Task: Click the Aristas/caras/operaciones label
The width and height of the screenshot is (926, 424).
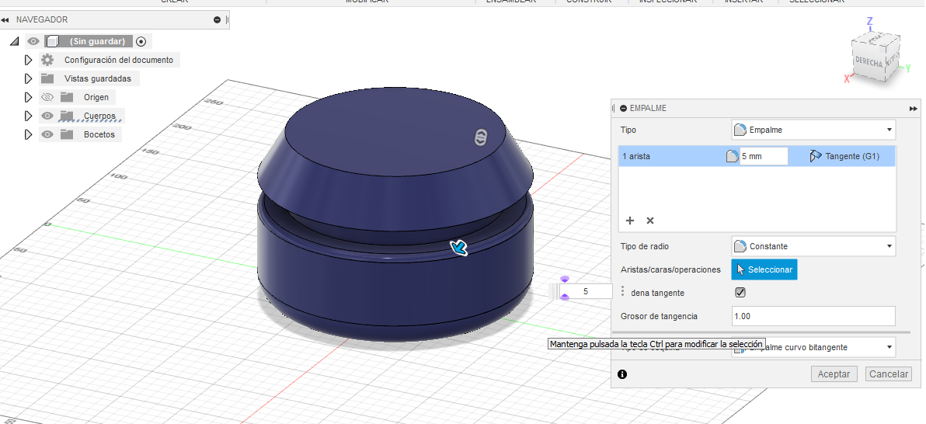Action: 670,269
